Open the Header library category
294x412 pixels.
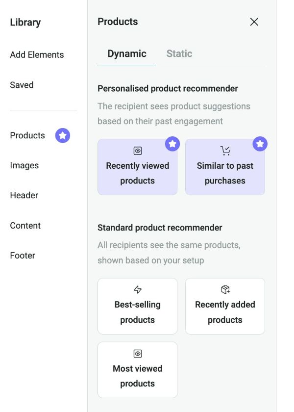(24, 195)
